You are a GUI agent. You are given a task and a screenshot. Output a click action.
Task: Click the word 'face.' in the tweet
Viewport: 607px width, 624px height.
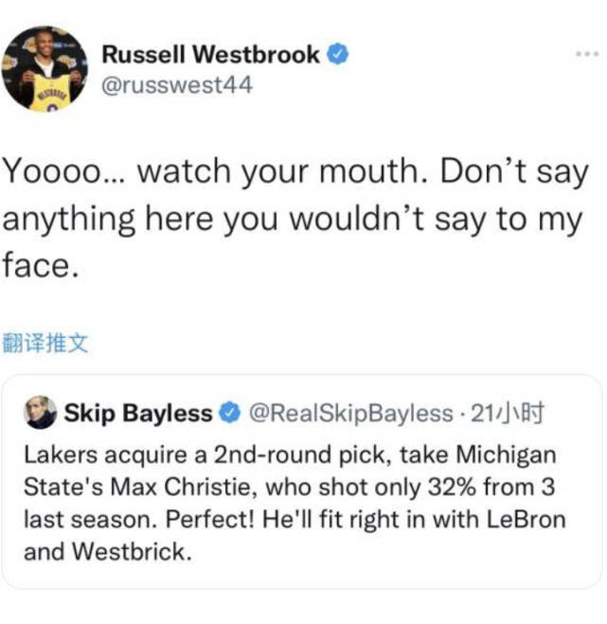click(x=40, y=265)
